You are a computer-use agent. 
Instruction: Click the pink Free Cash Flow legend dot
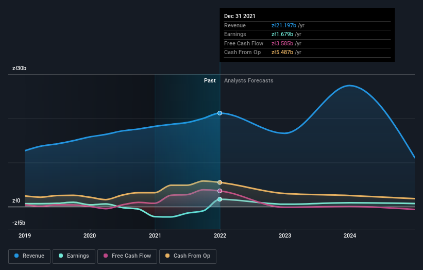click(106, 256)
